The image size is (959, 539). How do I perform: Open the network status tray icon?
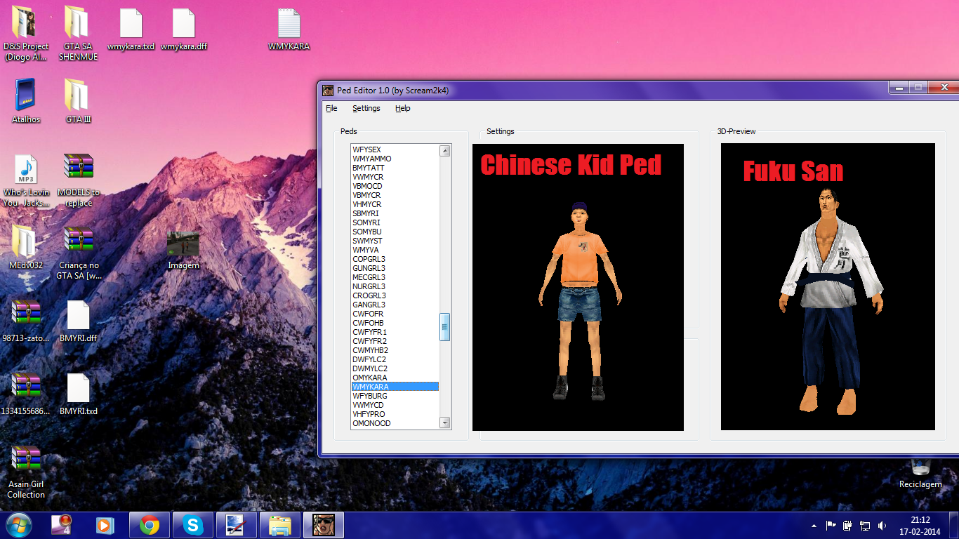pos(865,526)
